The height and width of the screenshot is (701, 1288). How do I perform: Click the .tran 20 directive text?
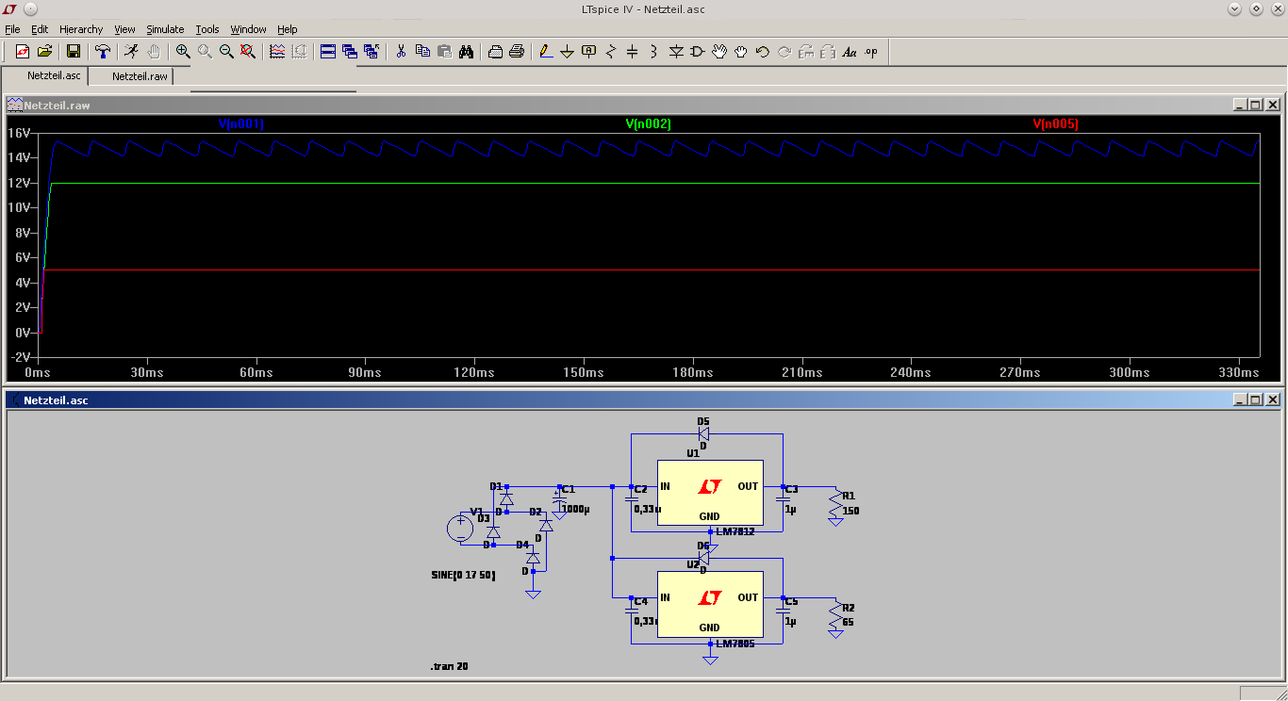(449, 666)
